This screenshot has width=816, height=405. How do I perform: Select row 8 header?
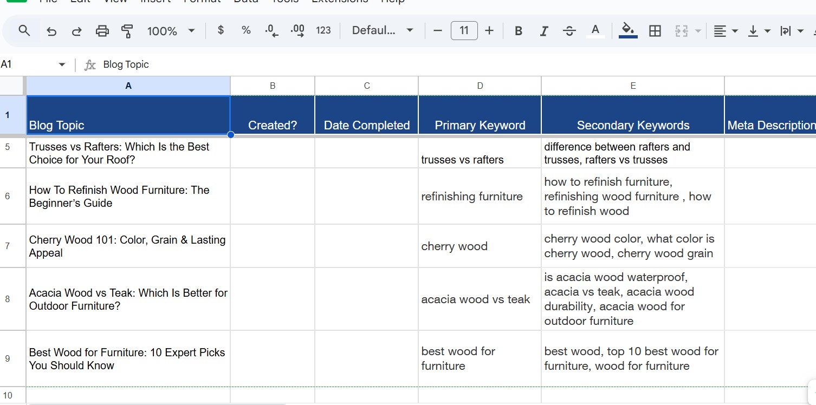12,299
